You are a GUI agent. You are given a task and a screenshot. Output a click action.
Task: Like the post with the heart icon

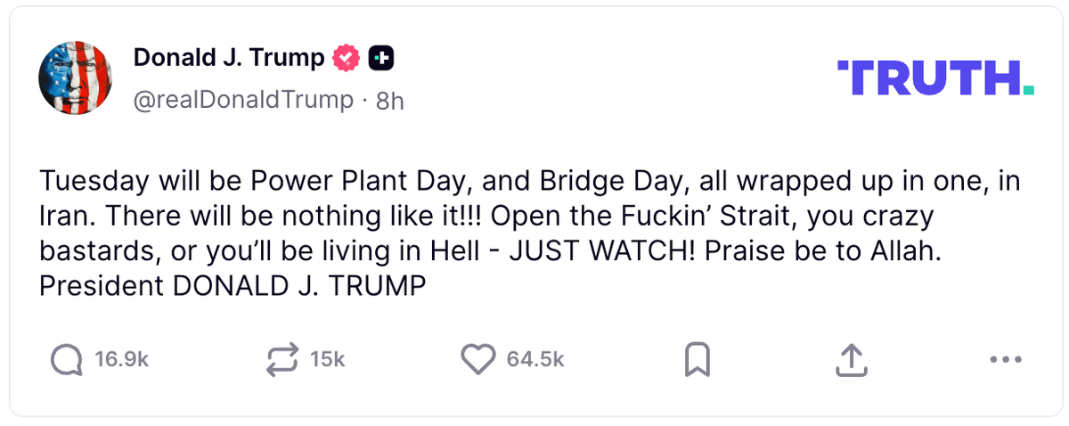click(x=477, y=359)
